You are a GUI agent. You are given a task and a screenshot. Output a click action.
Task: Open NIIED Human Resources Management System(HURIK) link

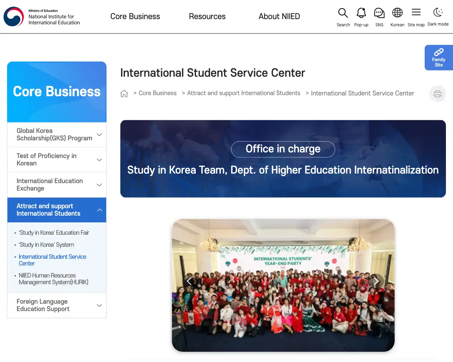[53, 279]
